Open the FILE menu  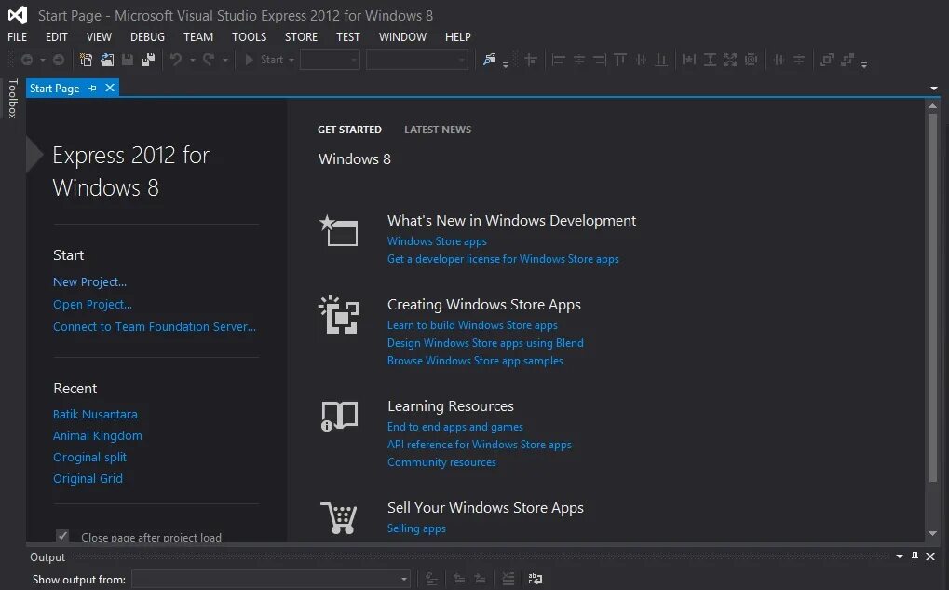17,37
